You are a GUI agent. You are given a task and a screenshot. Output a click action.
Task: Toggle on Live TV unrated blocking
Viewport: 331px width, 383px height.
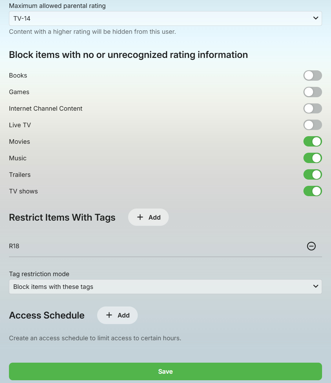[x=312, y=125]
